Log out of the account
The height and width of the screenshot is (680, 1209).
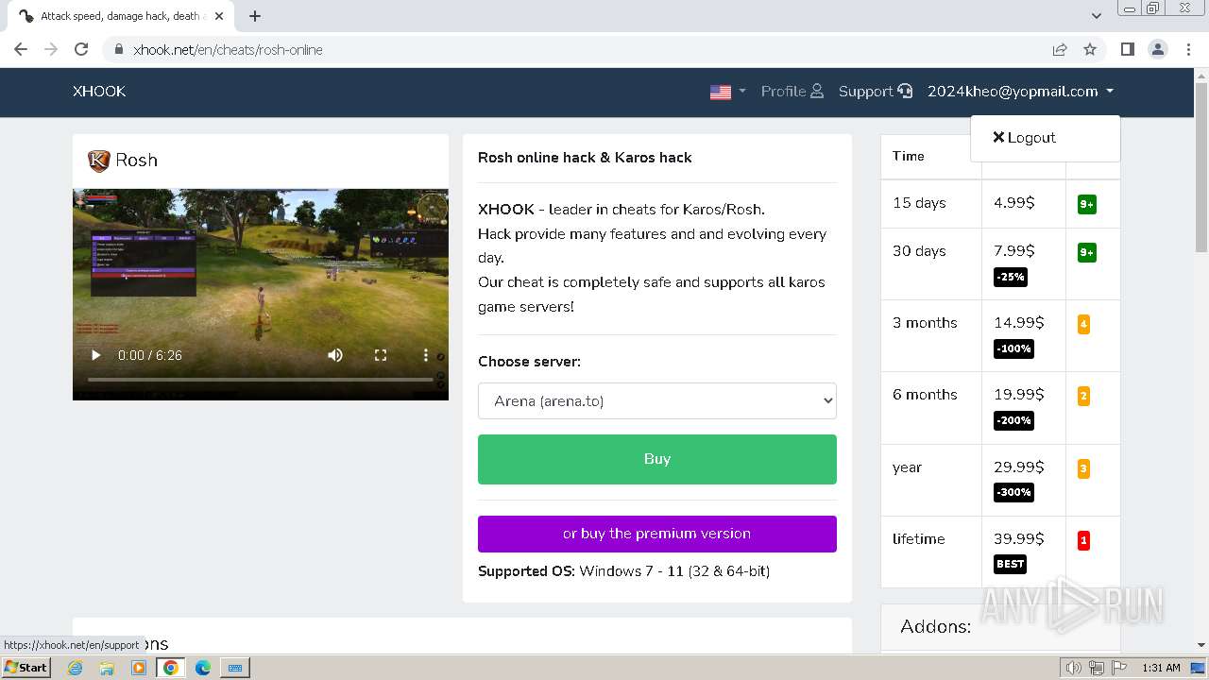point(1024,138)
